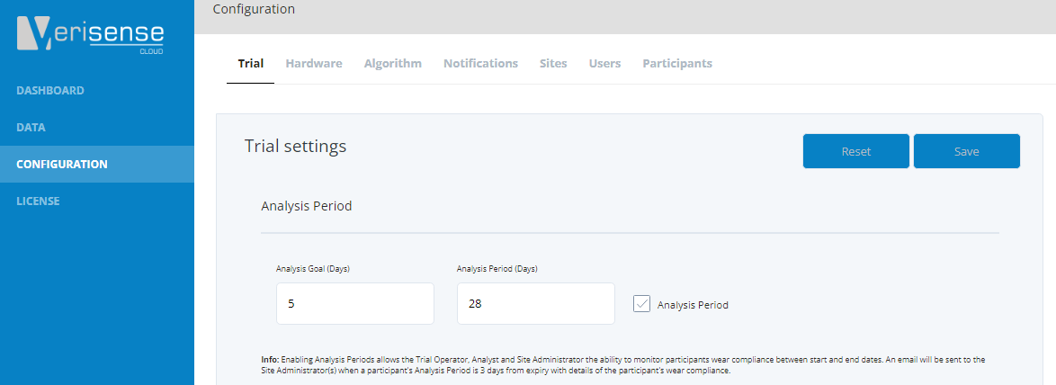Focus the Analysis Goal (Days) field

(x=355, y=303)
